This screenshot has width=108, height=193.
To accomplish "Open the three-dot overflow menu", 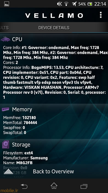I will click(x=101, y=15).
